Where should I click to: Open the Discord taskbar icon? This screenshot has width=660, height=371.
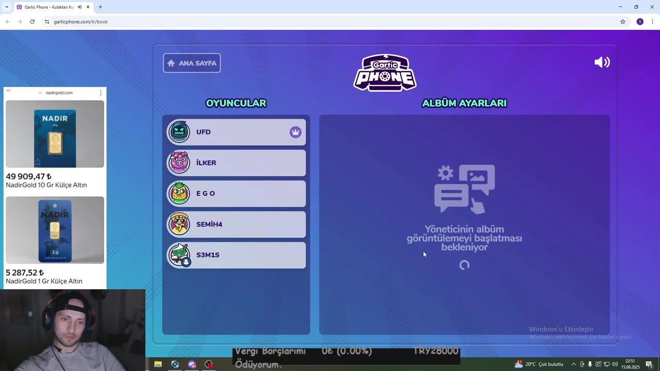[192, 364]
